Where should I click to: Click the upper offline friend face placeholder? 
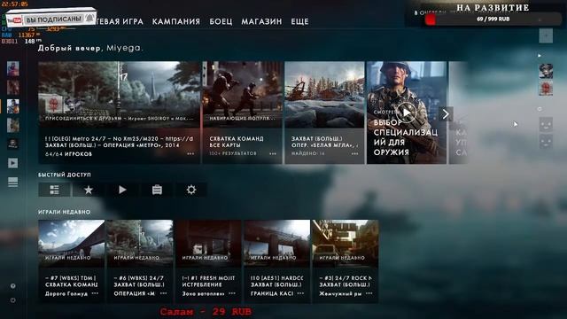point(546,124)
